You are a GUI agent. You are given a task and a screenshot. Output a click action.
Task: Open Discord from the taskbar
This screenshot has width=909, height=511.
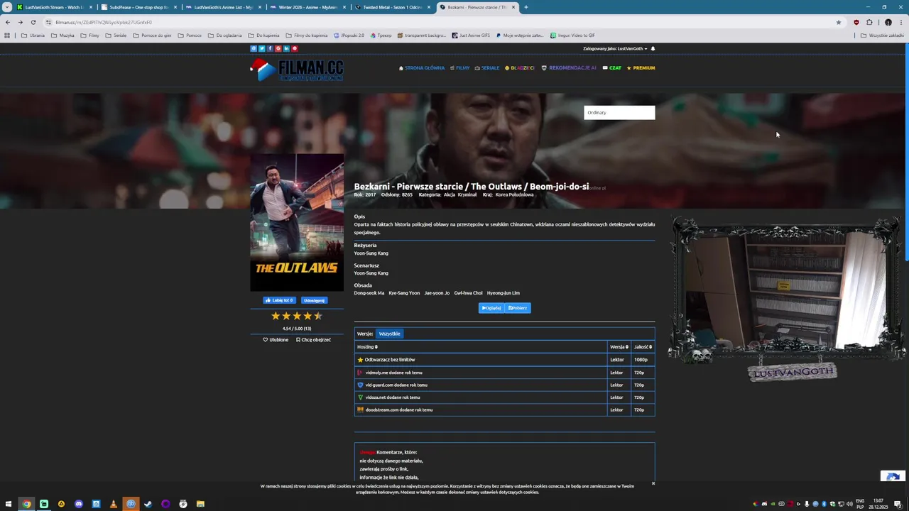coord(78,504)
